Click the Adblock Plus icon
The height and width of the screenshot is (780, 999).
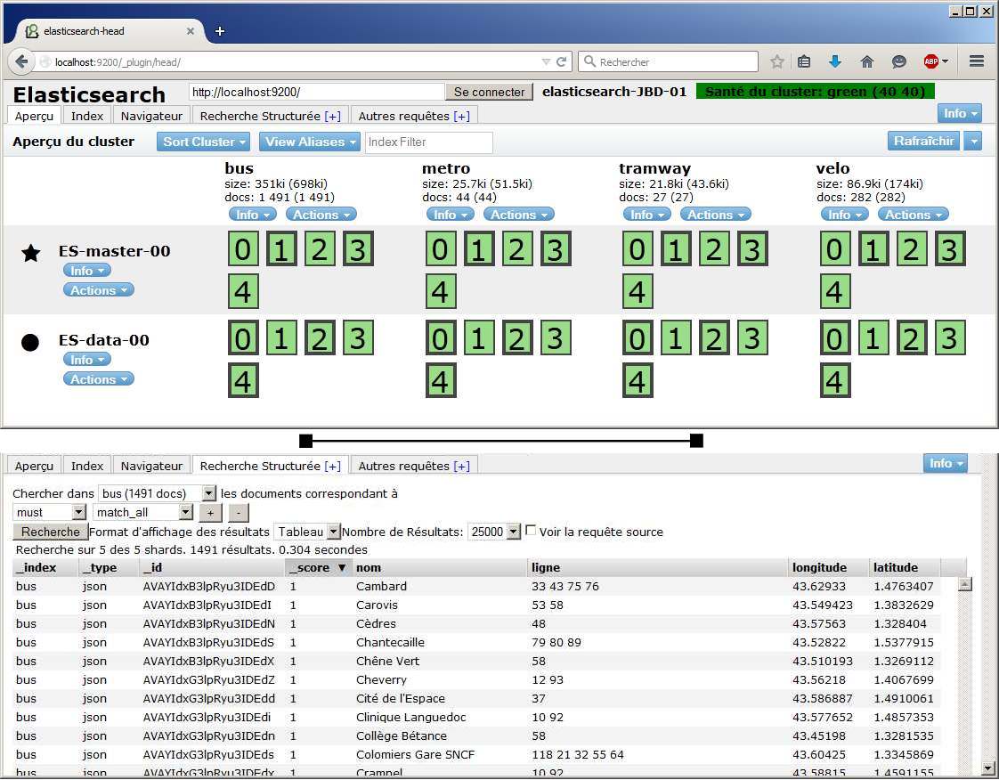click(x=931, y=62)
